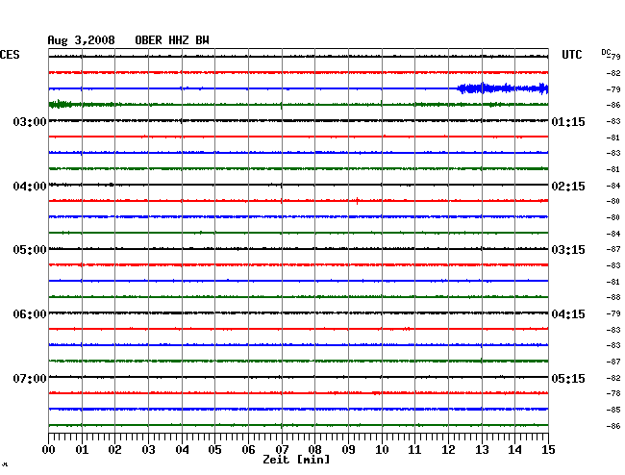The image size is (625, 475).
Task: Select the DC offset value "-88"
Action: [x=613, y=297]
